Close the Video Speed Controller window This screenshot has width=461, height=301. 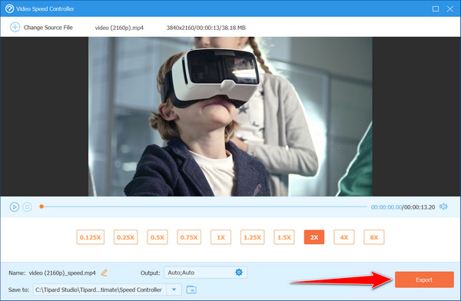[449, 8]
